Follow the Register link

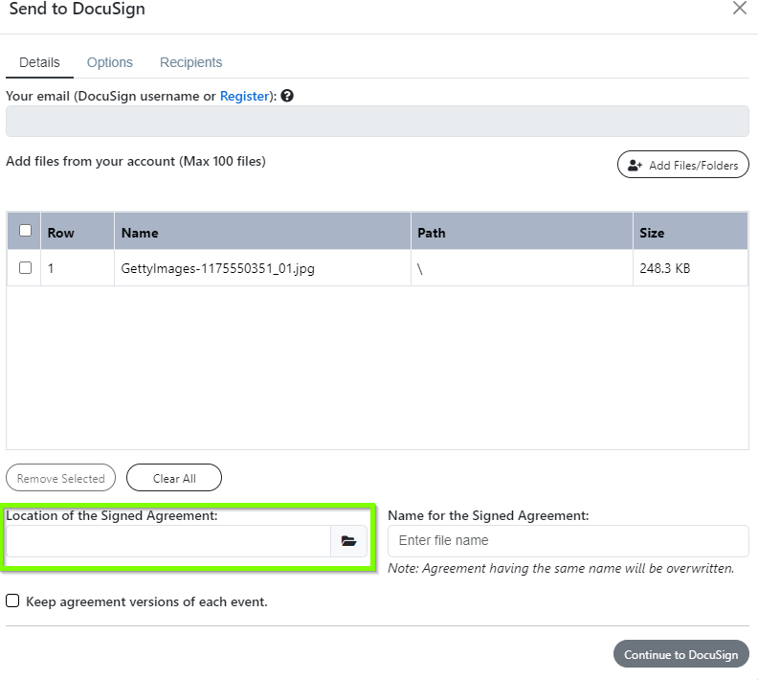pyautogui.click(x=244, y=96)
